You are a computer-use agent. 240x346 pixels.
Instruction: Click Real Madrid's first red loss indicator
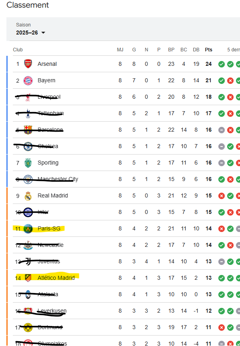point(222,196)
